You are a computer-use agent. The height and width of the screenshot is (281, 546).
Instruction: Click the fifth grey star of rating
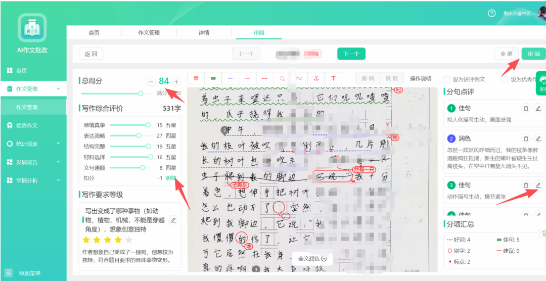(x=129, y=240)
